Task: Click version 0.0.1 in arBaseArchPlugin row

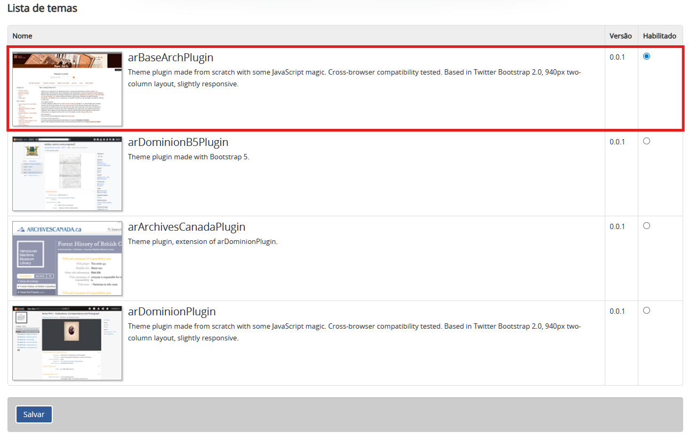Action: [x=617, y=57]
